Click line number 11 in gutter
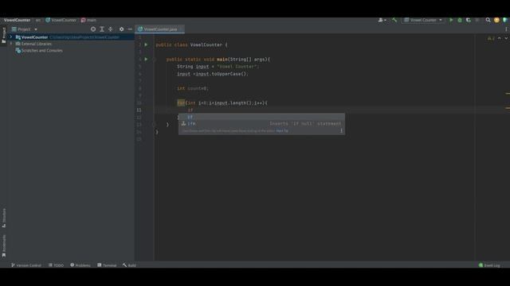The image size is (510, 286). (x=139, y=110)
